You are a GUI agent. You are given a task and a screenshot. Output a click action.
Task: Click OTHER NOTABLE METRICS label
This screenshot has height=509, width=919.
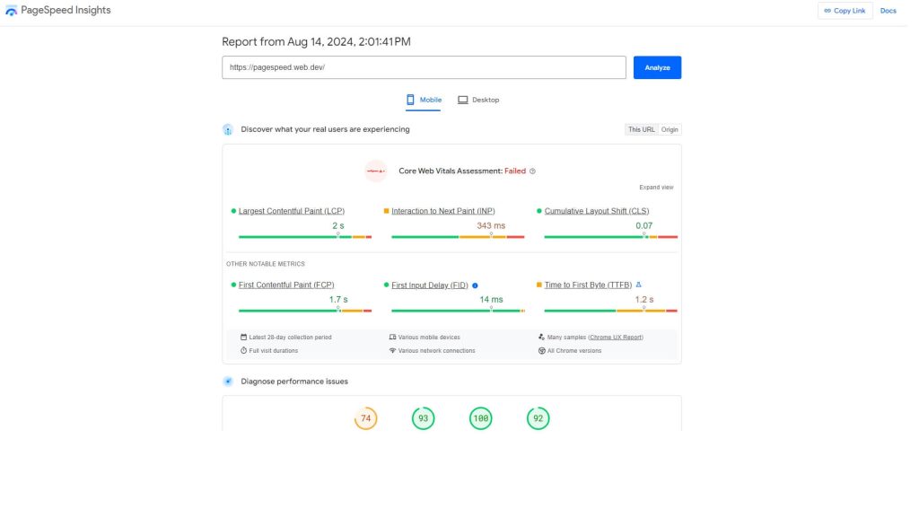(266, 264)
